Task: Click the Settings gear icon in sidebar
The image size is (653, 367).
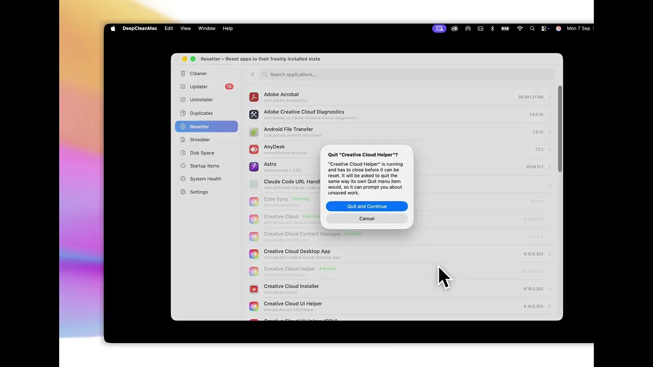Action: 183,192
